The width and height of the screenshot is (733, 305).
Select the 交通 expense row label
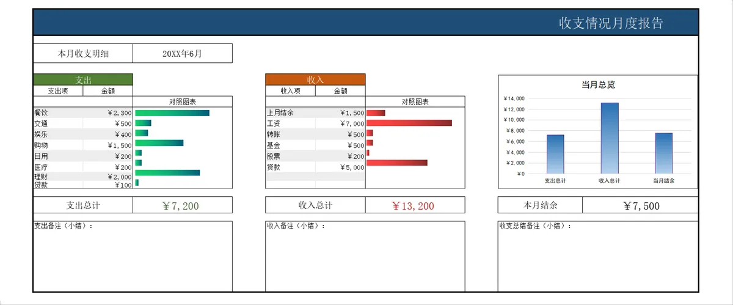(x=41, y=123)
